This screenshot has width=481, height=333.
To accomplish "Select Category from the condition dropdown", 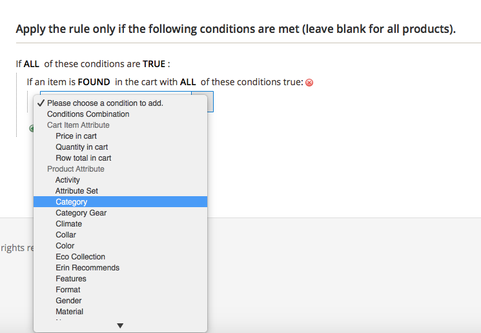I will (71, 202).
